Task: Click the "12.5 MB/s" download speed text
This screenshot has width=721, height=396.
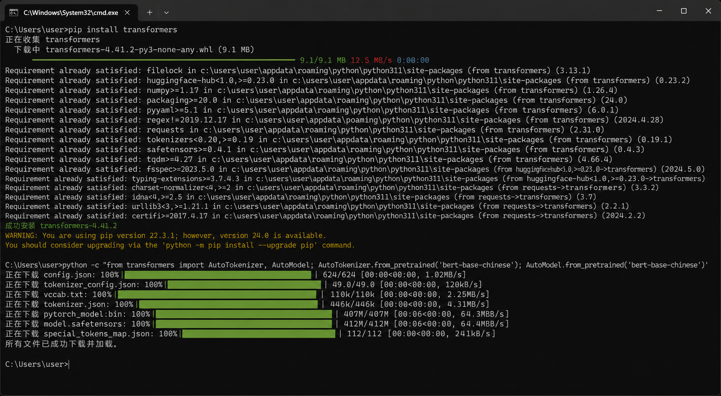Action: click(371, 60)
